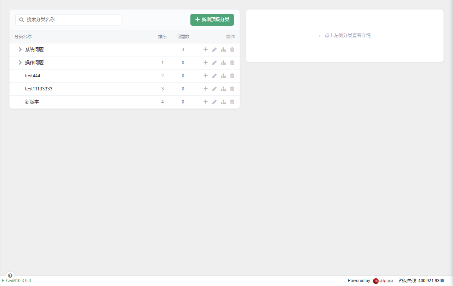Open the 易客CRM logo link

pyautogui.click(x=383, y=281)
